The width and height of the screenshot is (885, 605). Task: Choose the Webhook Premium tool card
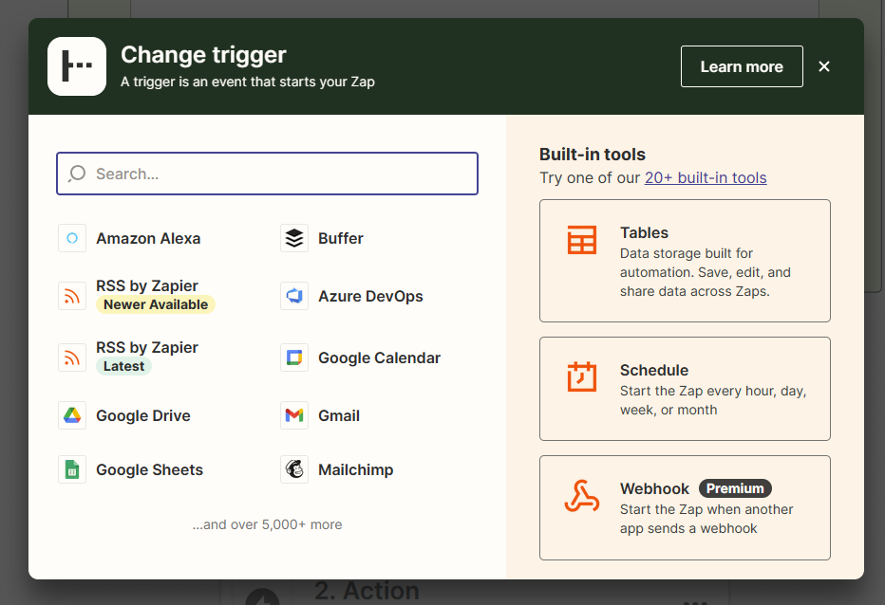click(x=685, y=507)
